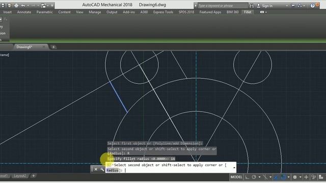
Task: Switch to the Content ribbon tab
Action: tap(64, 12)
